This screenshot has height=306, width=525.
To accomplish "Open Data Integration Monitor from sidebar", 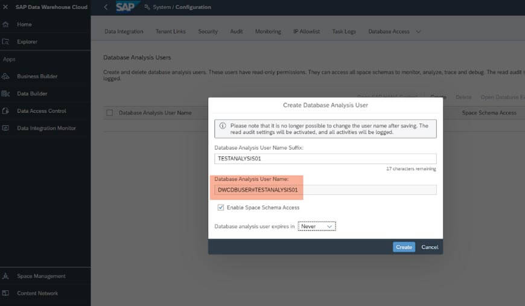I will [x=45, y=128].
